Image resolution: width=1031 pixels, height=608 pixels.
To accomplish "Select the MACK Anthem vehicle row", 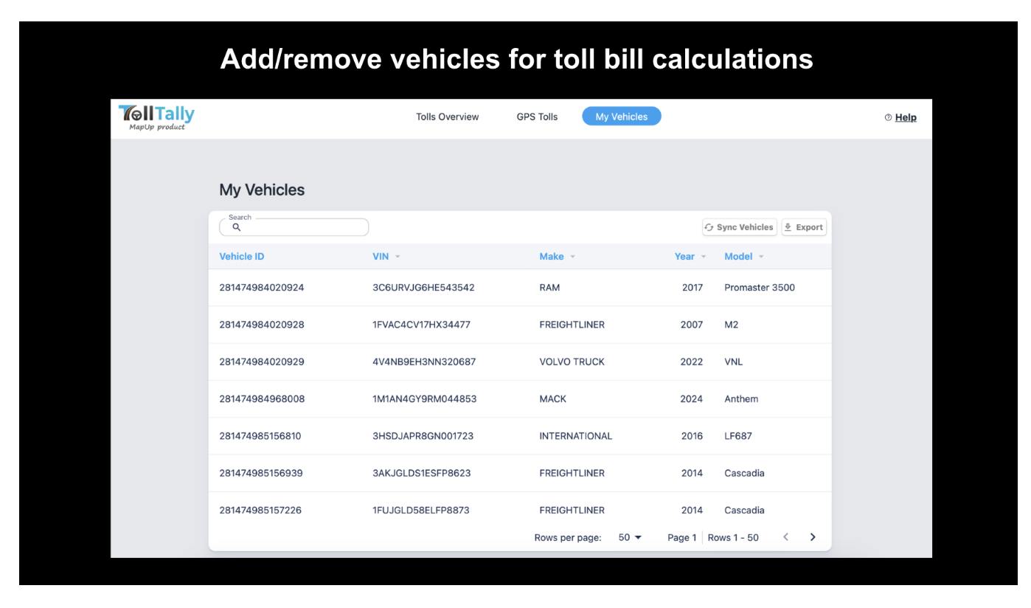I will [519, 399].
